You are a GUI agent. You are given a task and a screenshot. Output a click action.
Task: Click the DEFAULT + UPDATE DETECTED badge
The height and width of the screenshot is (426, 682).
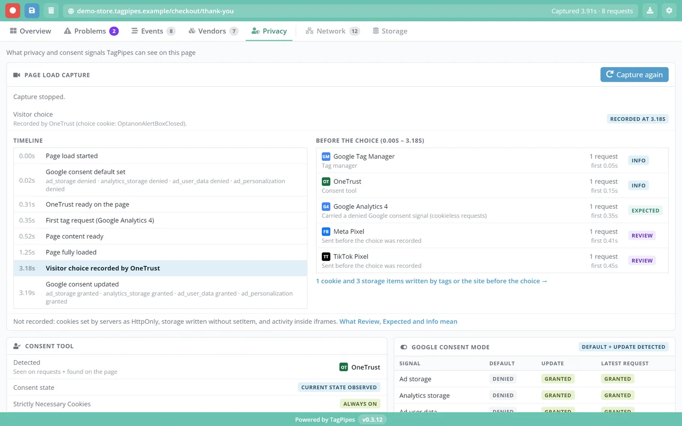pyautogui.click(x=623, y=347)
